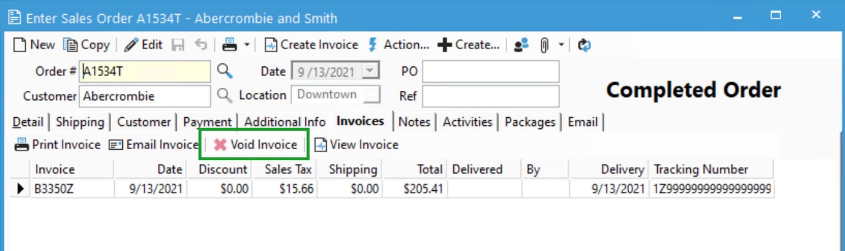
Task: Click the Sales Tax column header
Action: click(284, 169)
